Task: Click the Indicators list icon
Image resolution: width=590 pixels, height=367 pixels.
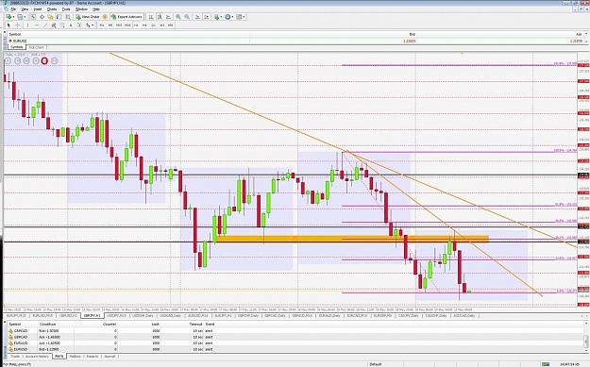Action: coord(216,17)
